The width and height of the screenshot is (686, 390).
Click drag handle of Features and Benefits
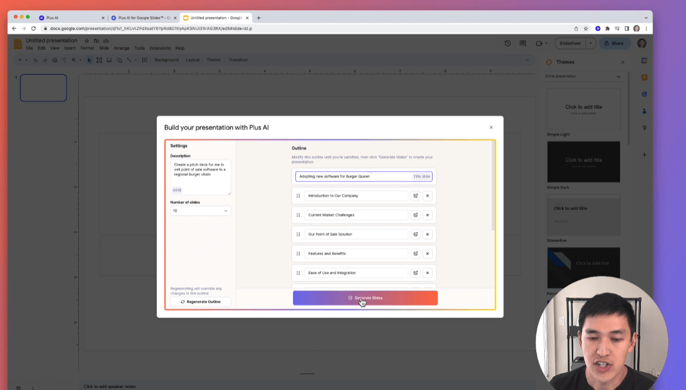(x=298, y=254)
